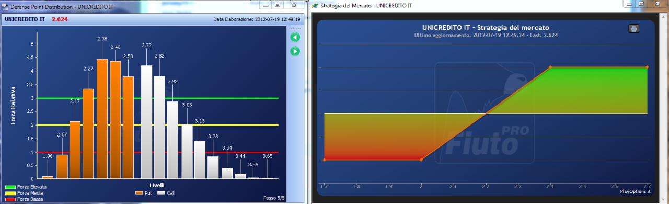
Task: Click the payoff line point at 2
Action: click(421, 160)
